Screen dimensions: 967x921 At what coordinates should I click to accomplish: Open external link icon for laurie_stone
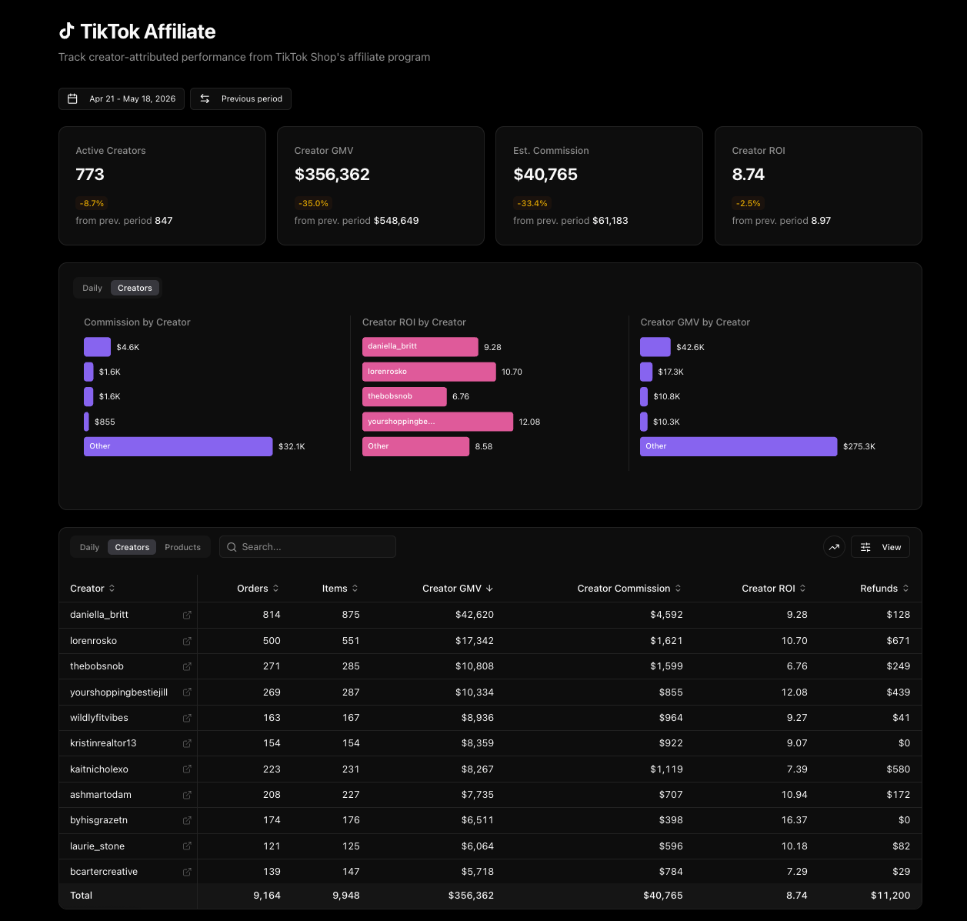[187, 846]
